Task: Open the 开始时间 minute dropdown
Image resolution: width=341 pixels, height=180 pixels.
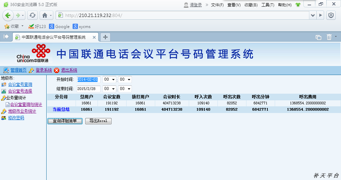Action: pyautogui.click(x=125, y=79)
